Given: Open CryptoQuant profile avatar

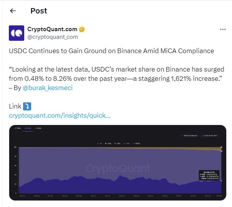Looking at the screenshot, I should [17, 33].
